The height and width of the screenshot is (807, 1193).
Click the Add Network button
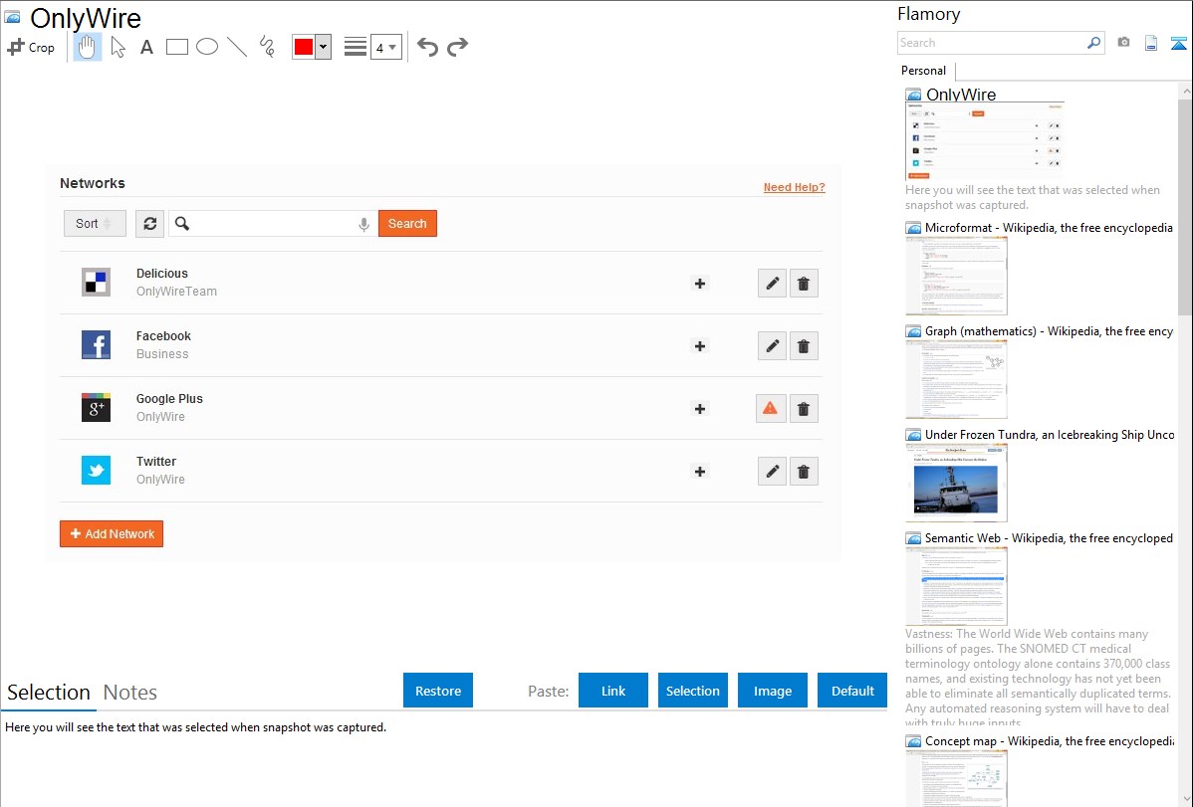(112, 534)
